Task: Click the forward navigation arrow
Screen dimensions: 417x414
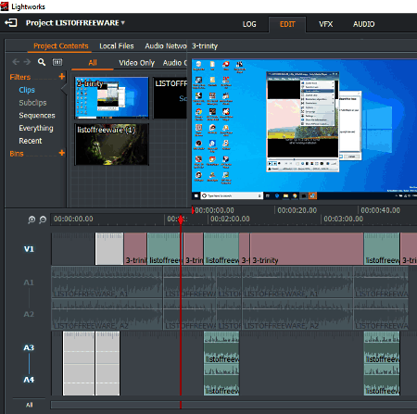Action: [27, 62]
